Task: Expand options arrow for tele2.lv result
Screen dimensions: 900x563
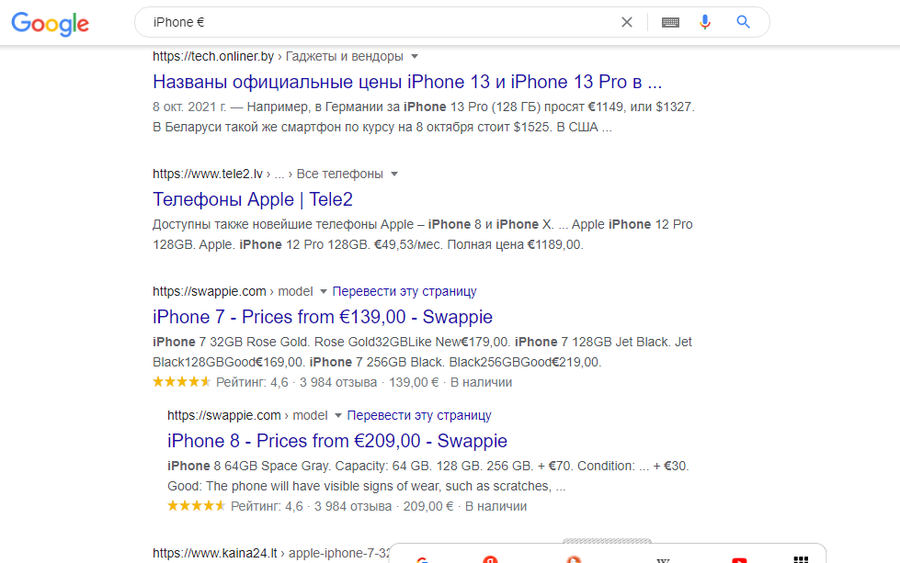Action: click(394, 174)
